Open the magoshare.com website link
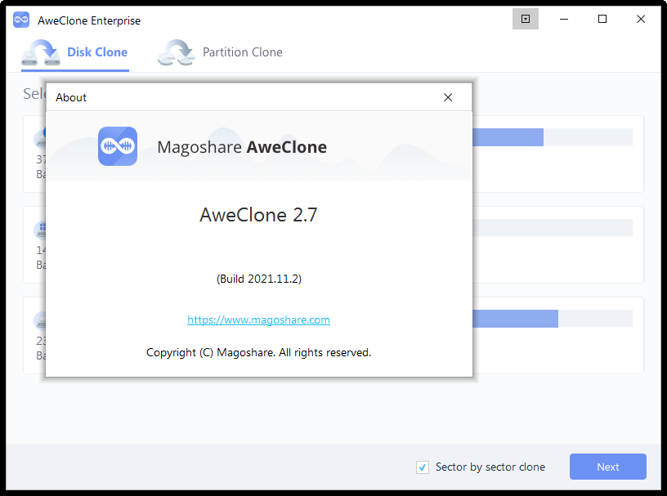This screenshot has height=496, width=667. tap(258, 319)
